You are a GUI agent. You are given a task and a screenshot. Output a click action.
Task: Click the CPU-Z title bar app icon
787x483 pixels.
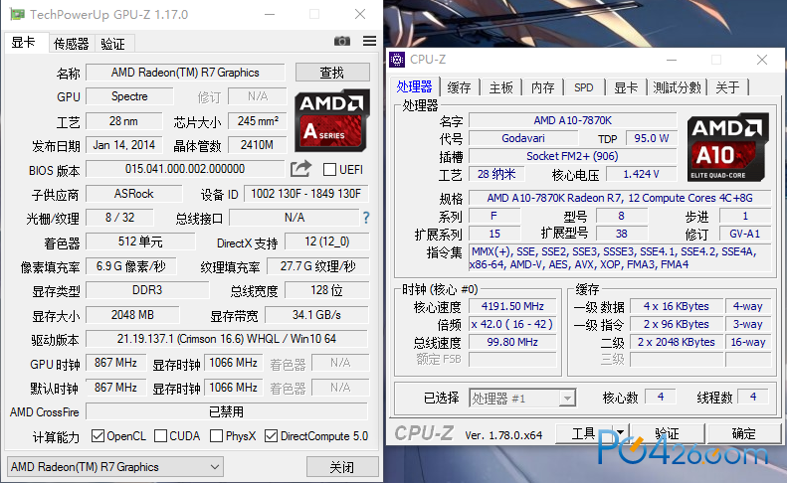click(x=397, y=60)
